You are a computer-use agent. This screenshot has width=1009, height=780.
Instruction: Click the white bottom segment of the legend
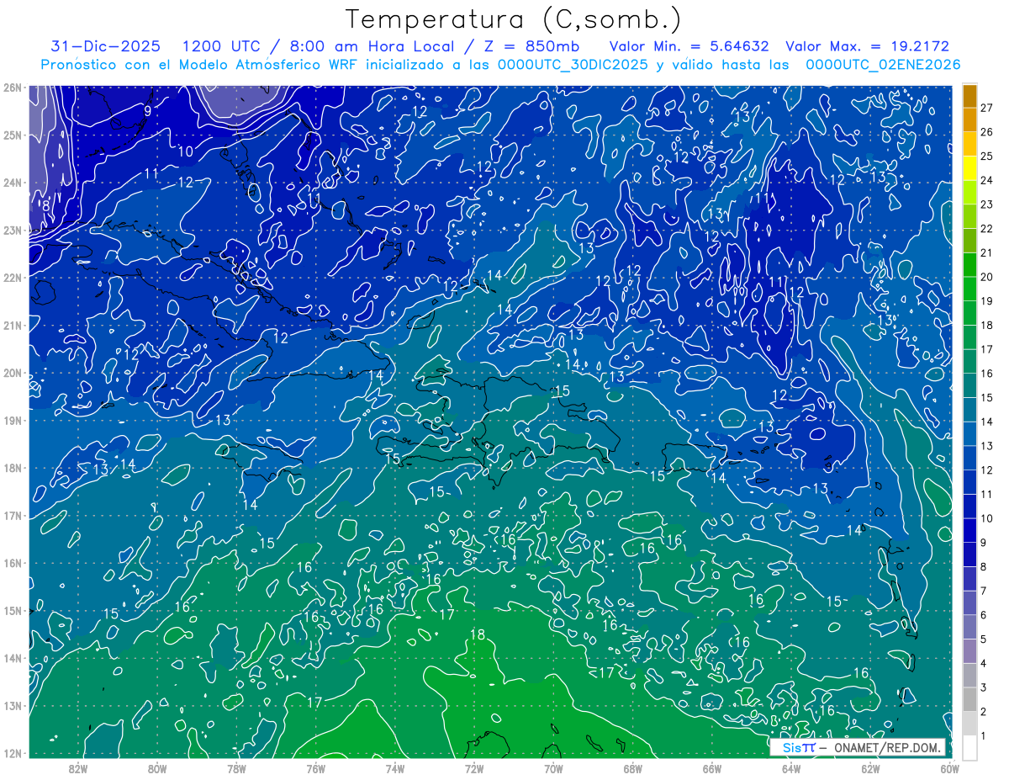[x=969, y=747]
